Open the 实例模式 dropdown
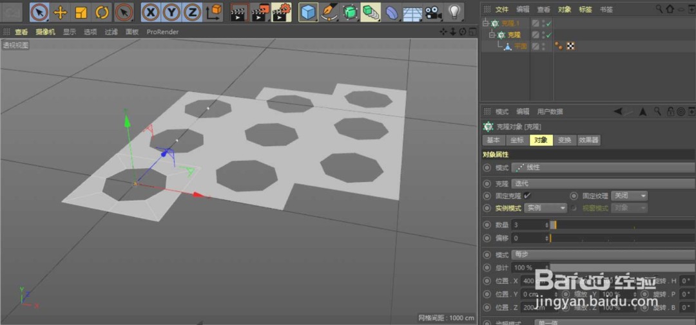Image resolution: width=696 pixels, height=325 pixels. tap(545, 208)
